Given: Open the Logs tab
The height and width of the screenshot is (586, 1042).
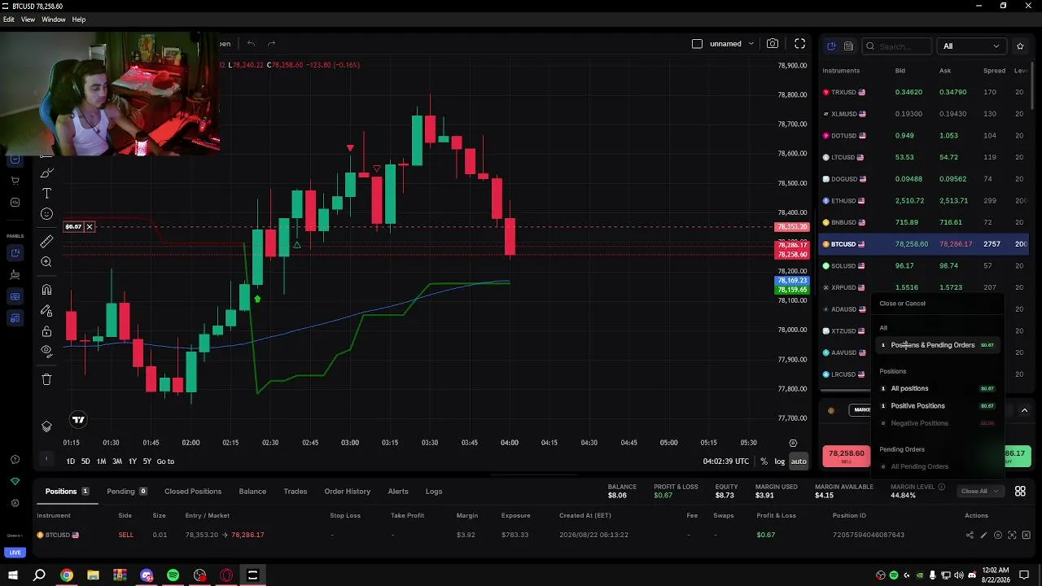Looking at the screenshot, I should point(434,492).
